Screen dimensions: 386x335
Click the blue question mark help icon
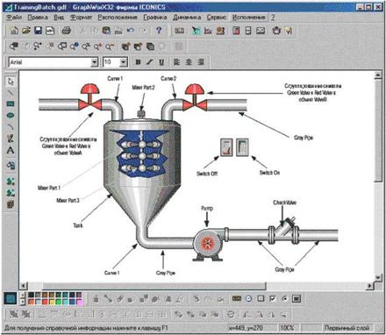159,30
